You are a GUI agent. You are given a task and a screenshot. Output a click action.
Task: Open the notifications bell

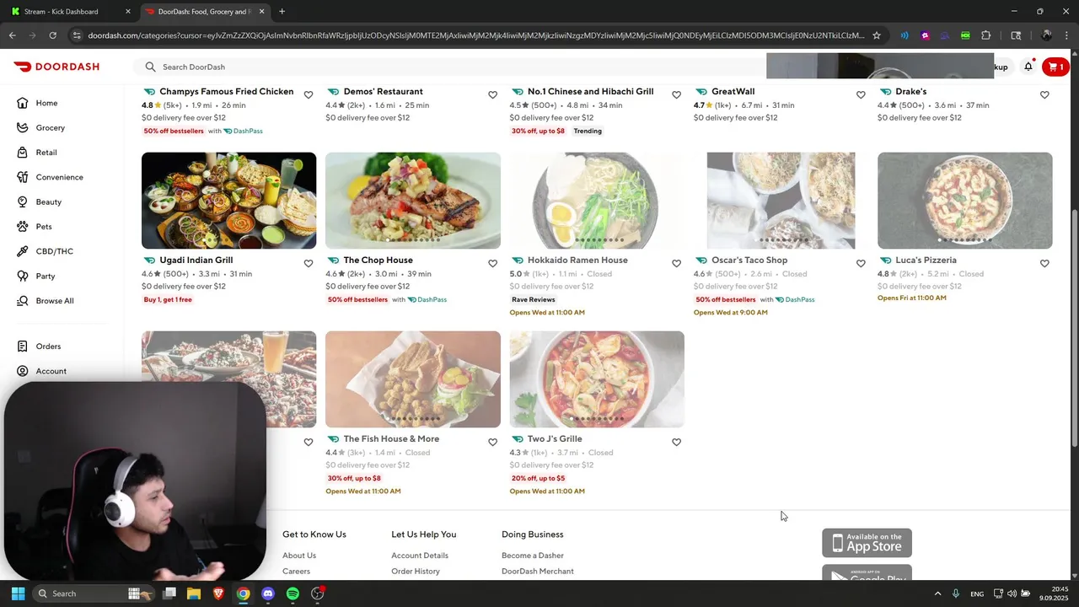1028,67
